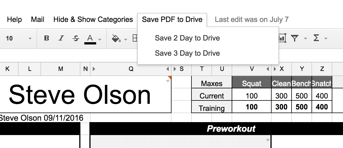Apply strikethrough formatting
The width and height of the screenshot is (343, 148).
(76, 38)
